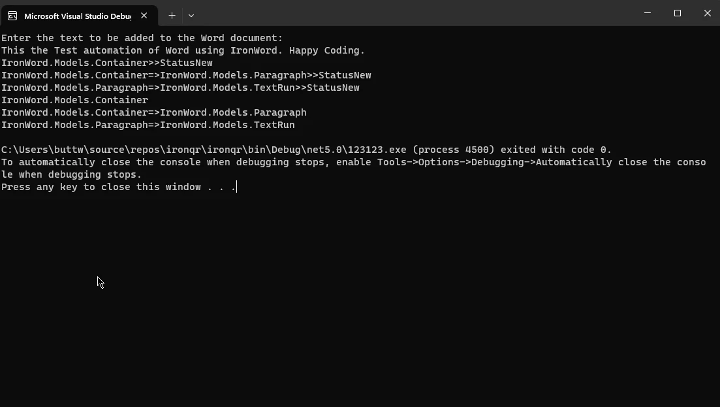Image resolution: width=720 pixels, height=407 pixels.
Task: Maximize the console window
Action: tap(678, 13)
